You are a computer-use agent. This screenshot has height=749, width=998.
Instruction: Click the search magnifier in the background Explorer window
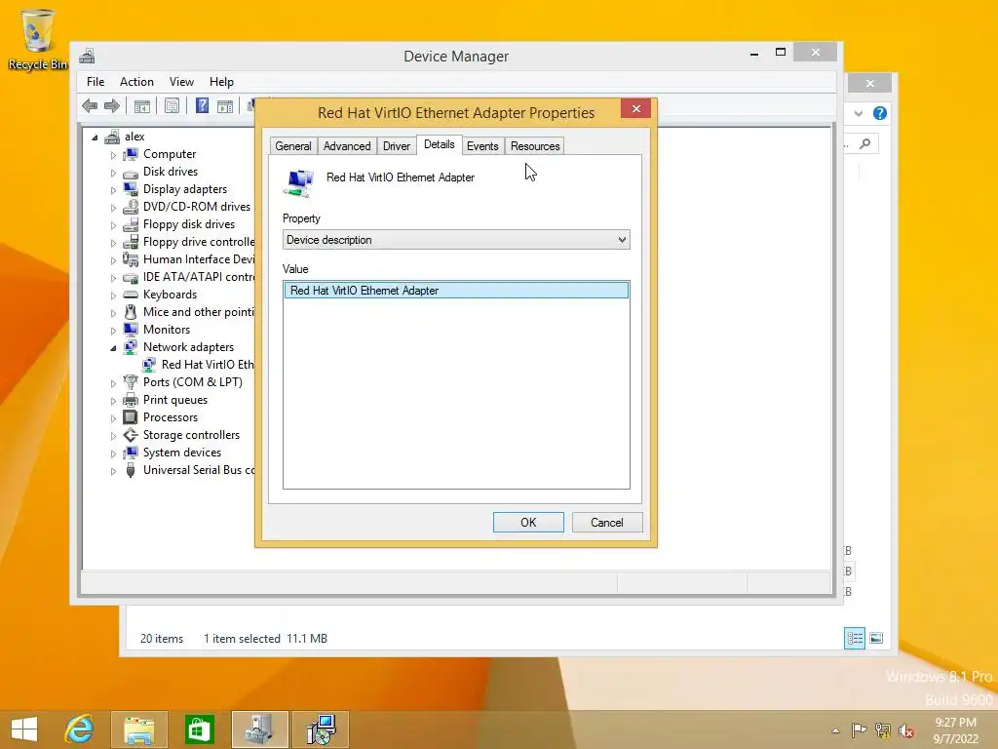click(865, 144)
